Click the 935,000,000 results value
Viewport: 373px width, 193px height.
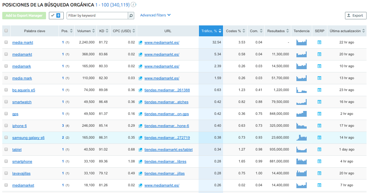click(x=279, y=149)
